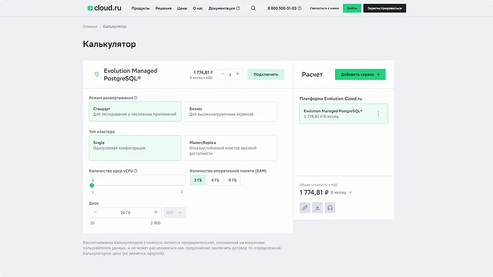Click the download calculation icon

click(317, 207)
